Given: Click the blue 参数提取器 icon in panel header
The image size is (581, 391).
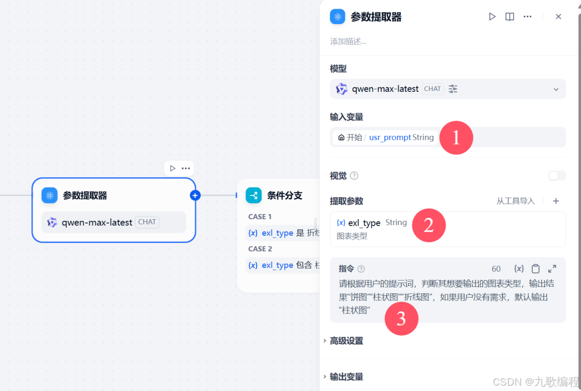Looking at the screenshot, I should pos(337,17).
